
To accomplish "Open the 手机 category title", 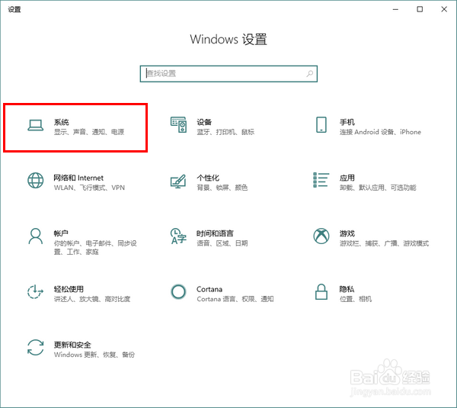I will [347, 122].
